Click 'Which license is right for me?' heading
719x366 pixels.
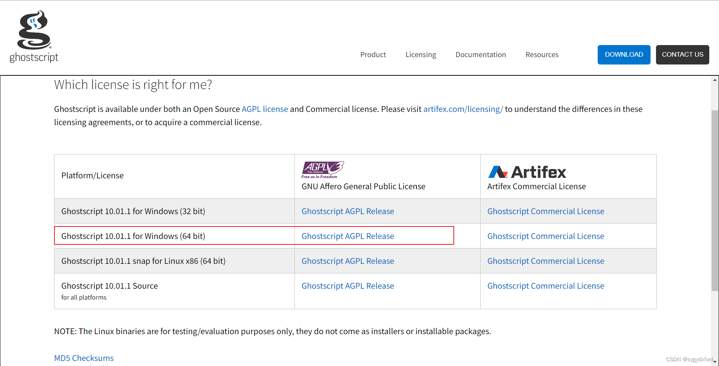point(133,85)
